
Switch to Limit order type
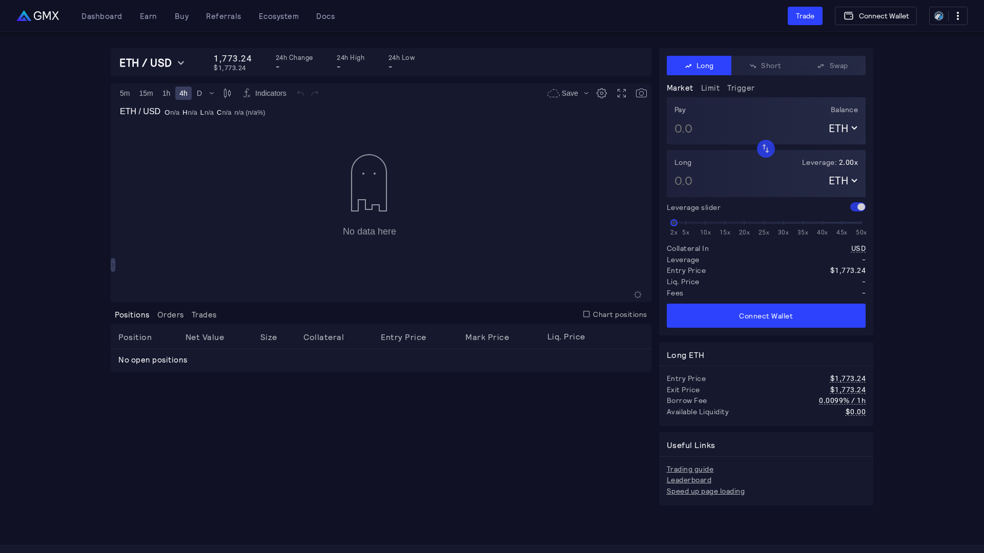[x=710, y=88]
